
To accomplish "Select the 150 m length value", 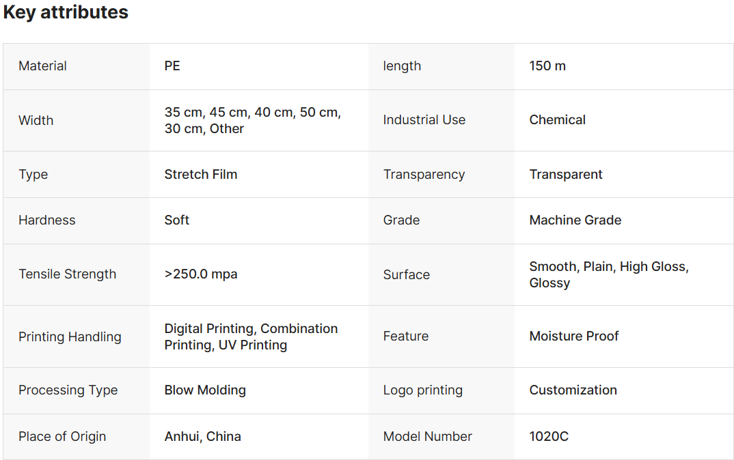I will pyautogui.click(x=547, y=66).
